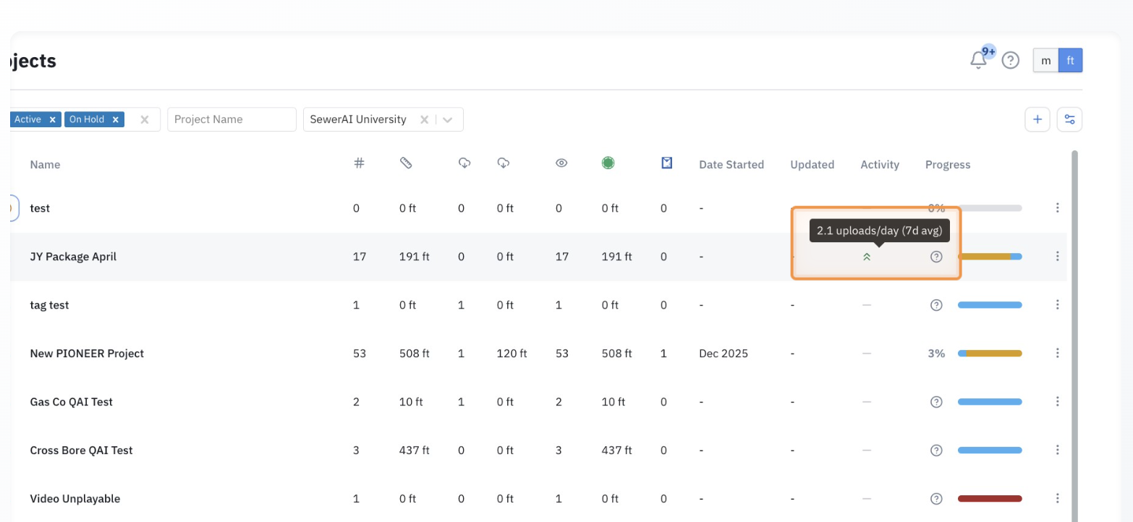Click progress help icon in tag test row

coord(936,305)
